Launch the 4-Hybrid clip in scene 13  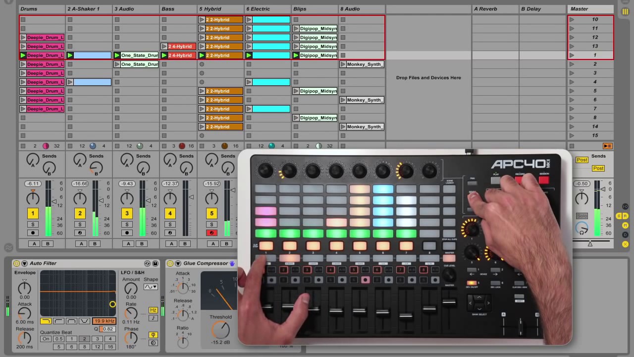click(x=164, y=47)
